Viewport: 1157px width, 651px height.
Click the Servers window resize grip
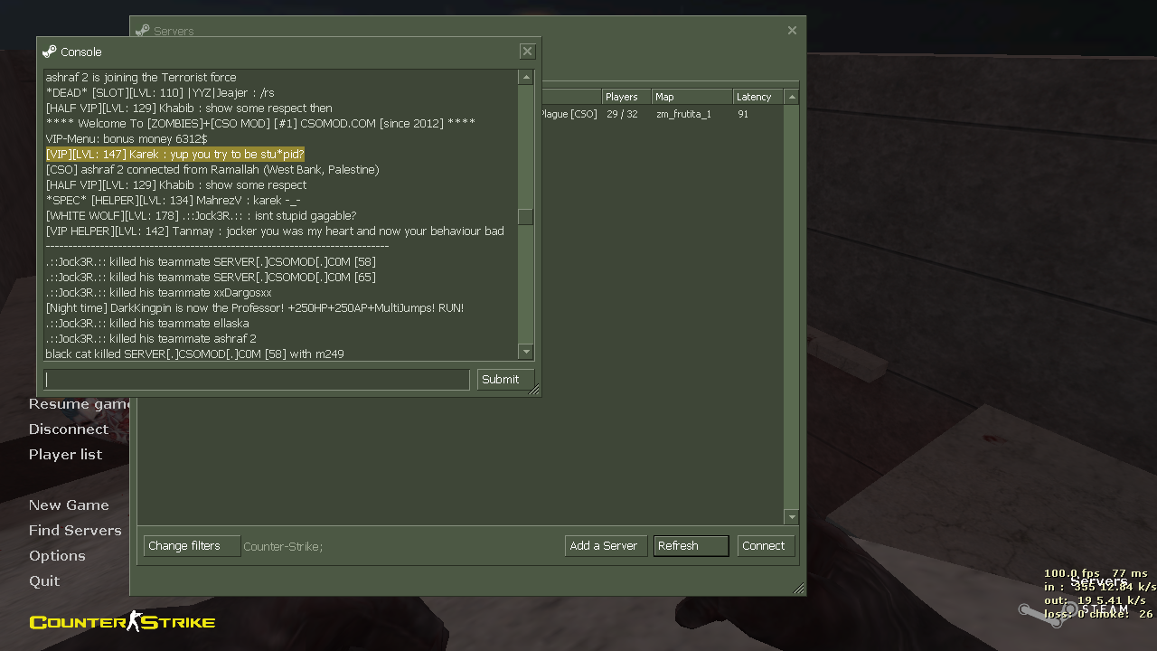click(798, 589)
